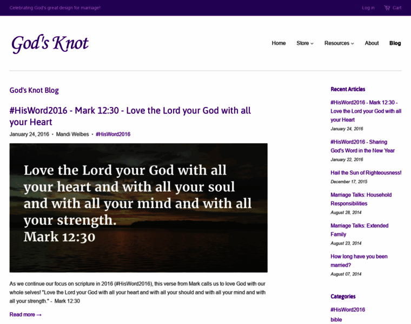
Task: Open Marriage Talks: Extended Family article
Action: (360, 230)
